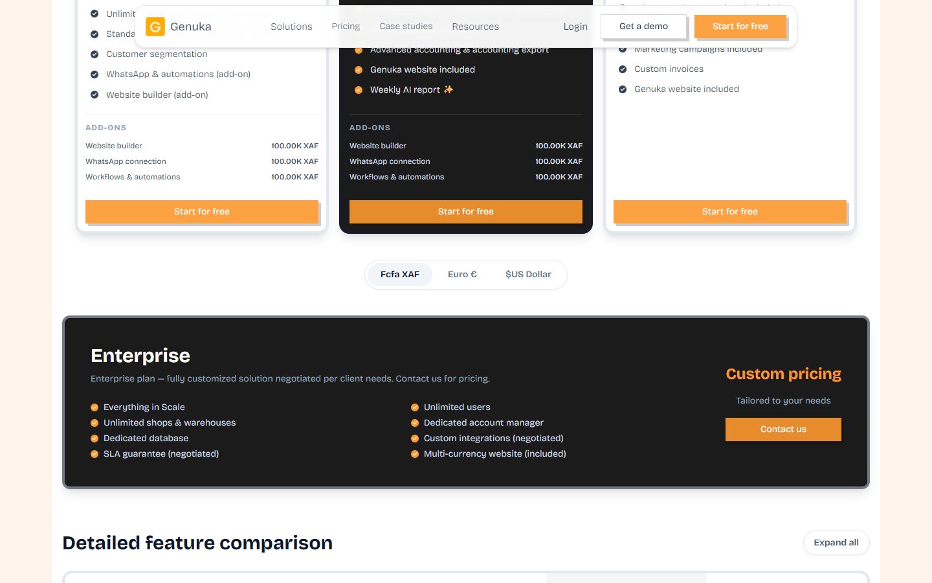Screen dimensions: 932x583
Task: Open Case studies page
Action: pyautogui.click(x=406, y=27)
